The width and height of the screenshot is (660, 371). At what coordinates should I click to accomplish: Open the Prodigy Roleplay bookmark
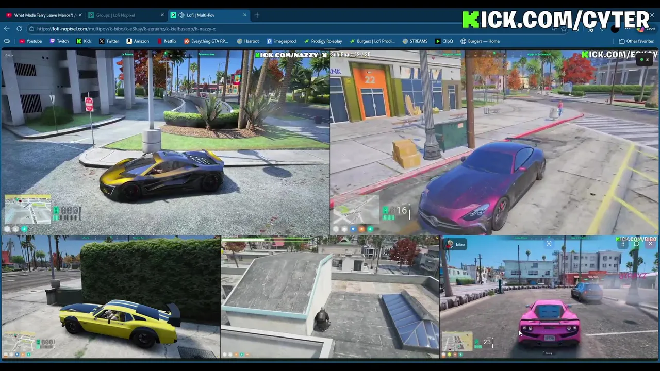pos(323,41)
